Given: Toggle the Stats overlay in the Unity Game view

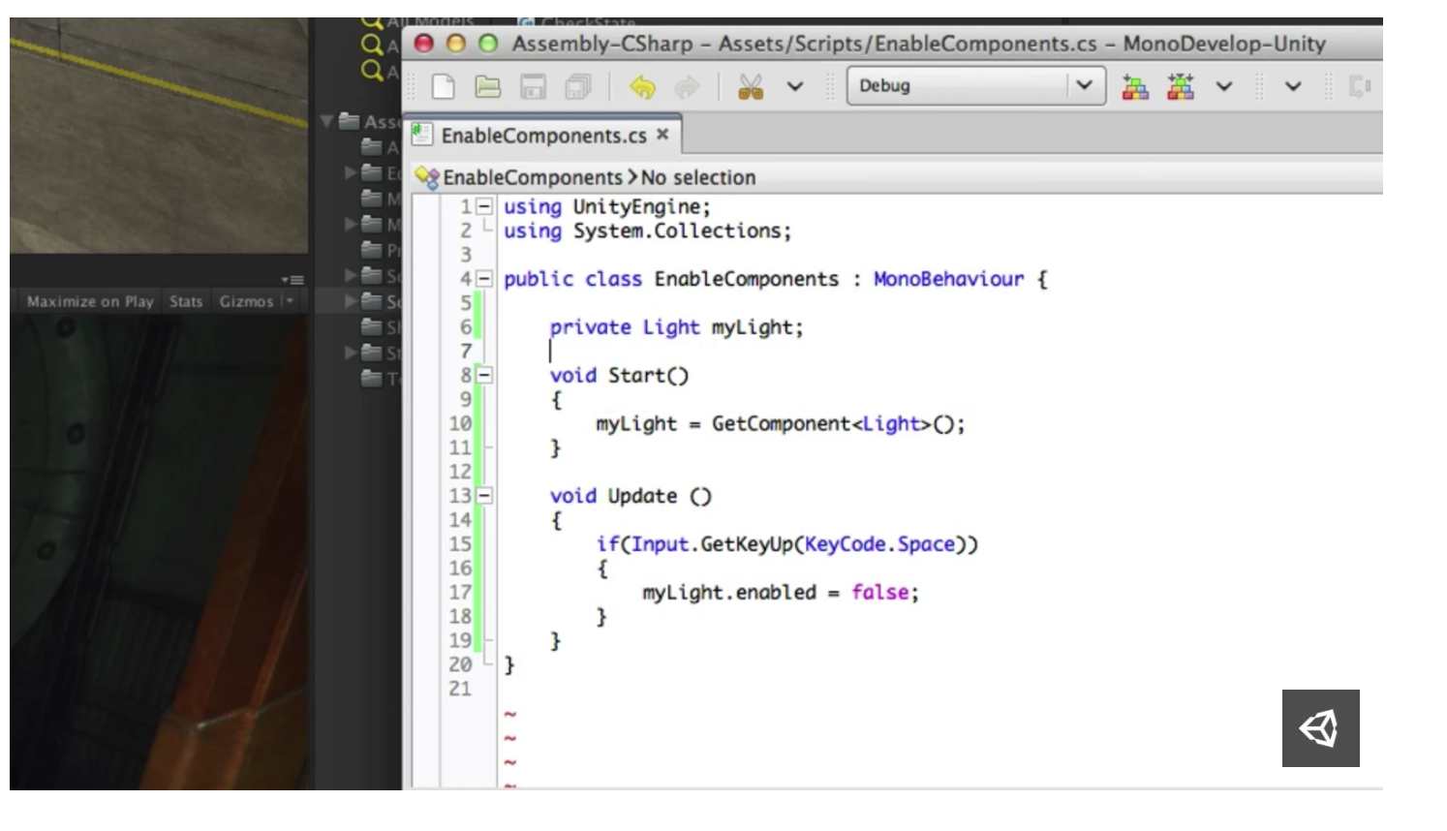Looking at the screenshot, I should (186, 301).
